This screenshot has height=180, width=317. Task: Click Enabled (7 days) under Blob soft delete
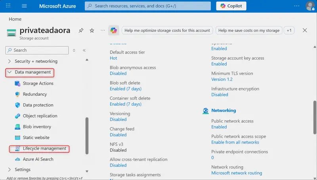tap(126, 89)
